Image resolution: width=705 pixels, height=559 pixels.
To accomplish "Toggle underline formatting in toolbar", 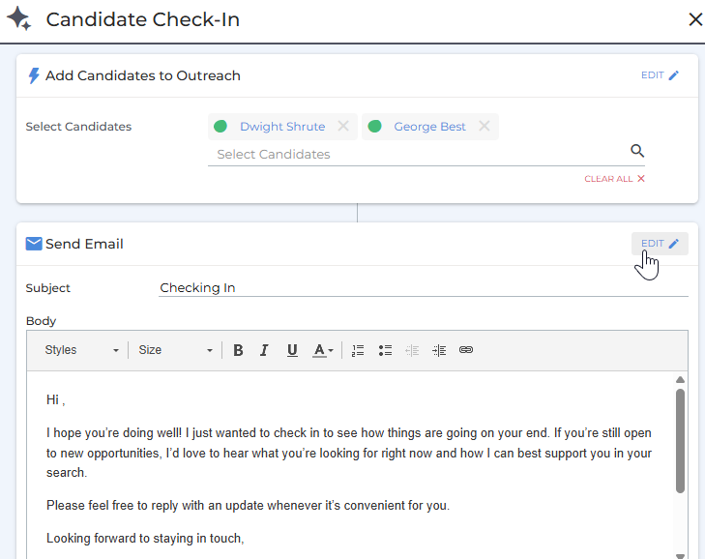I will click(x=292, y=350).
